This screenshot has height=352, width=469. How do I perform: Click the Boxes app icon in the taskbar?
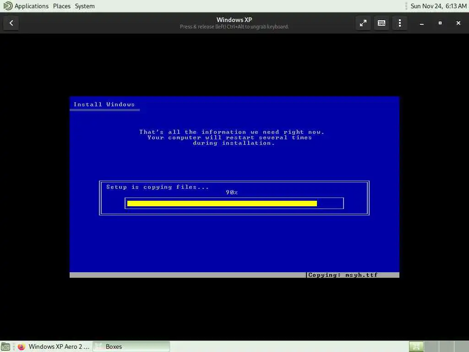point(98,346)
